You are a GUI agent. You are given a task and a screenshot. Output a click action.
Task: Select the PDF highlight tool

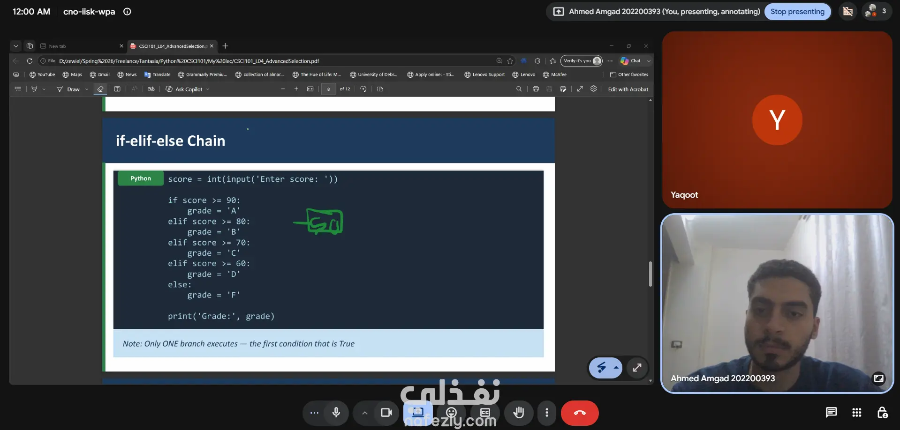(34, 89)
